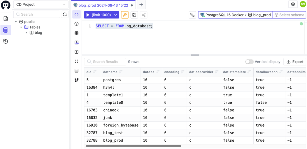
Task: Select the oid cell 16384
Action: tap(93, 88)
